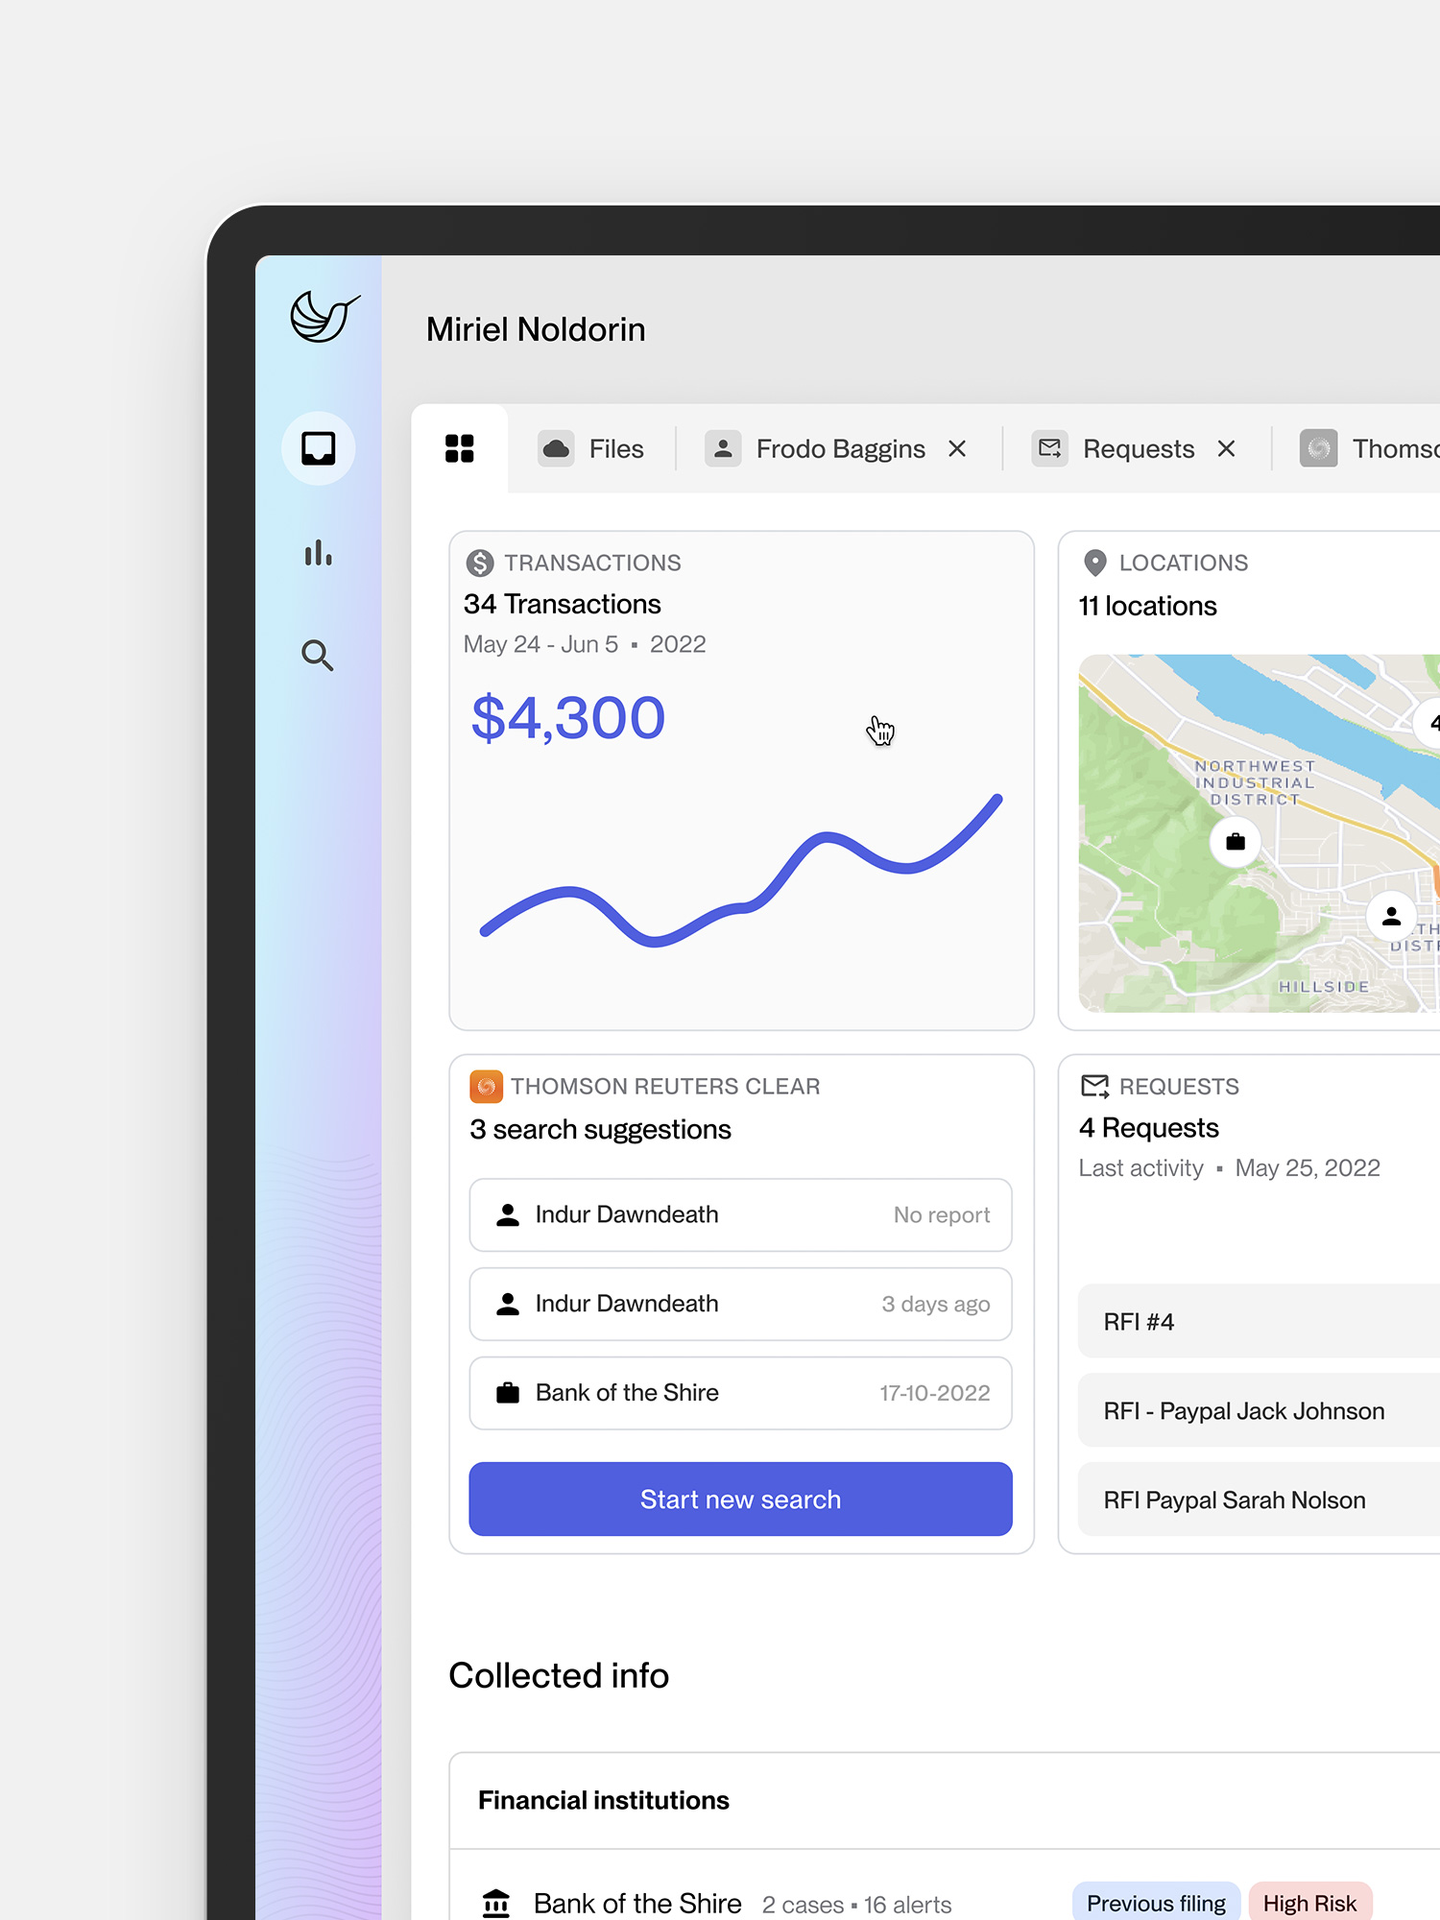The width and height of the screenshot is (1440, 1920).
Task: Select the person marker on the map
Action: click(1391, 917)
